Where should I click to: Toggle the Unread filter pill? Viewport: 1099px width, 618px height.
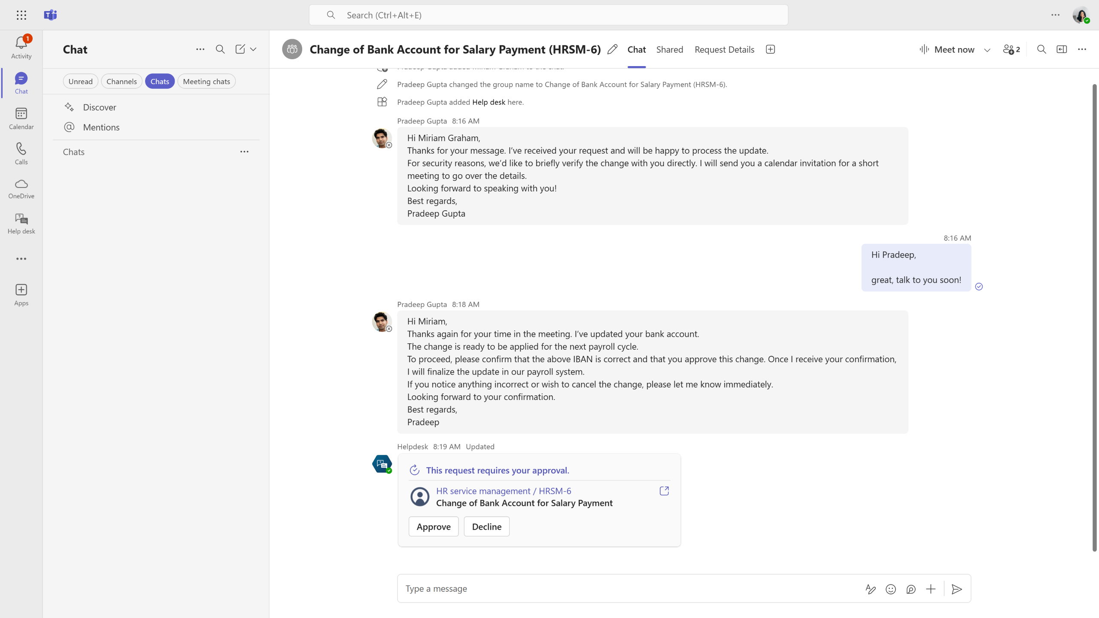pyautogui.click(x=80, y=82)
